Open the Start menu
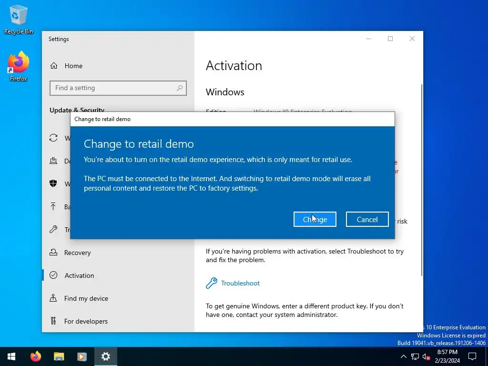 pos(11,356)
